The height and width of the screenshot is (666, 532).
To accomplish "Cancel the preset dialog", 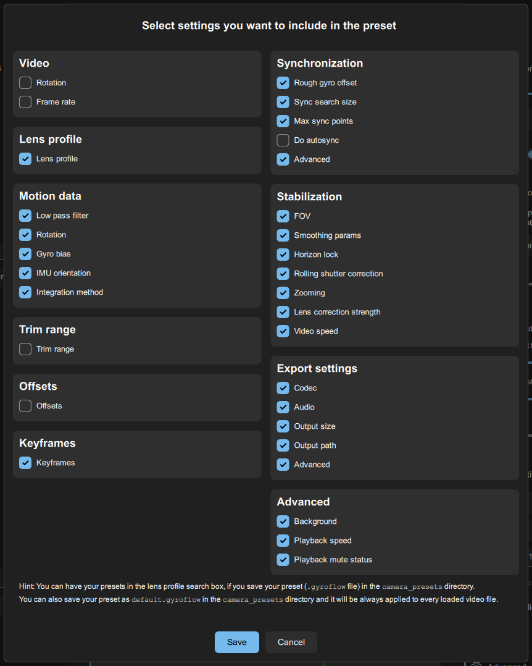I will [291, 642].
